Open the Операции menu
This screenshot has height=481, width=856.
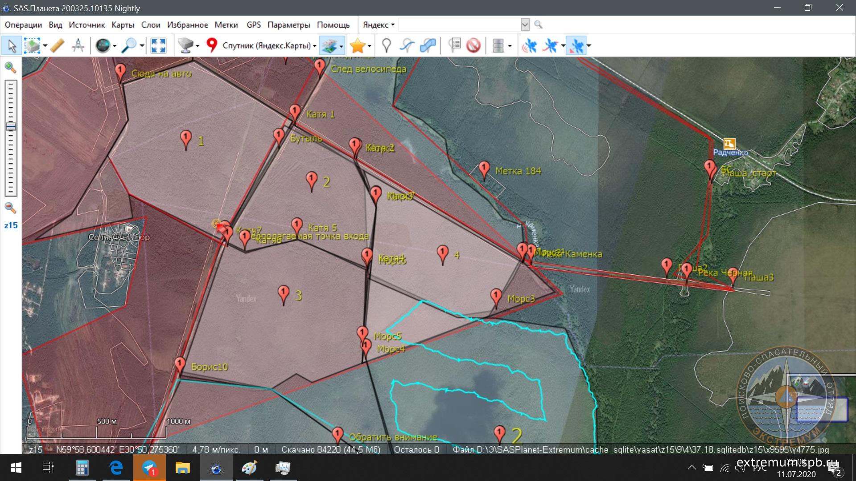tap(23, 25)
